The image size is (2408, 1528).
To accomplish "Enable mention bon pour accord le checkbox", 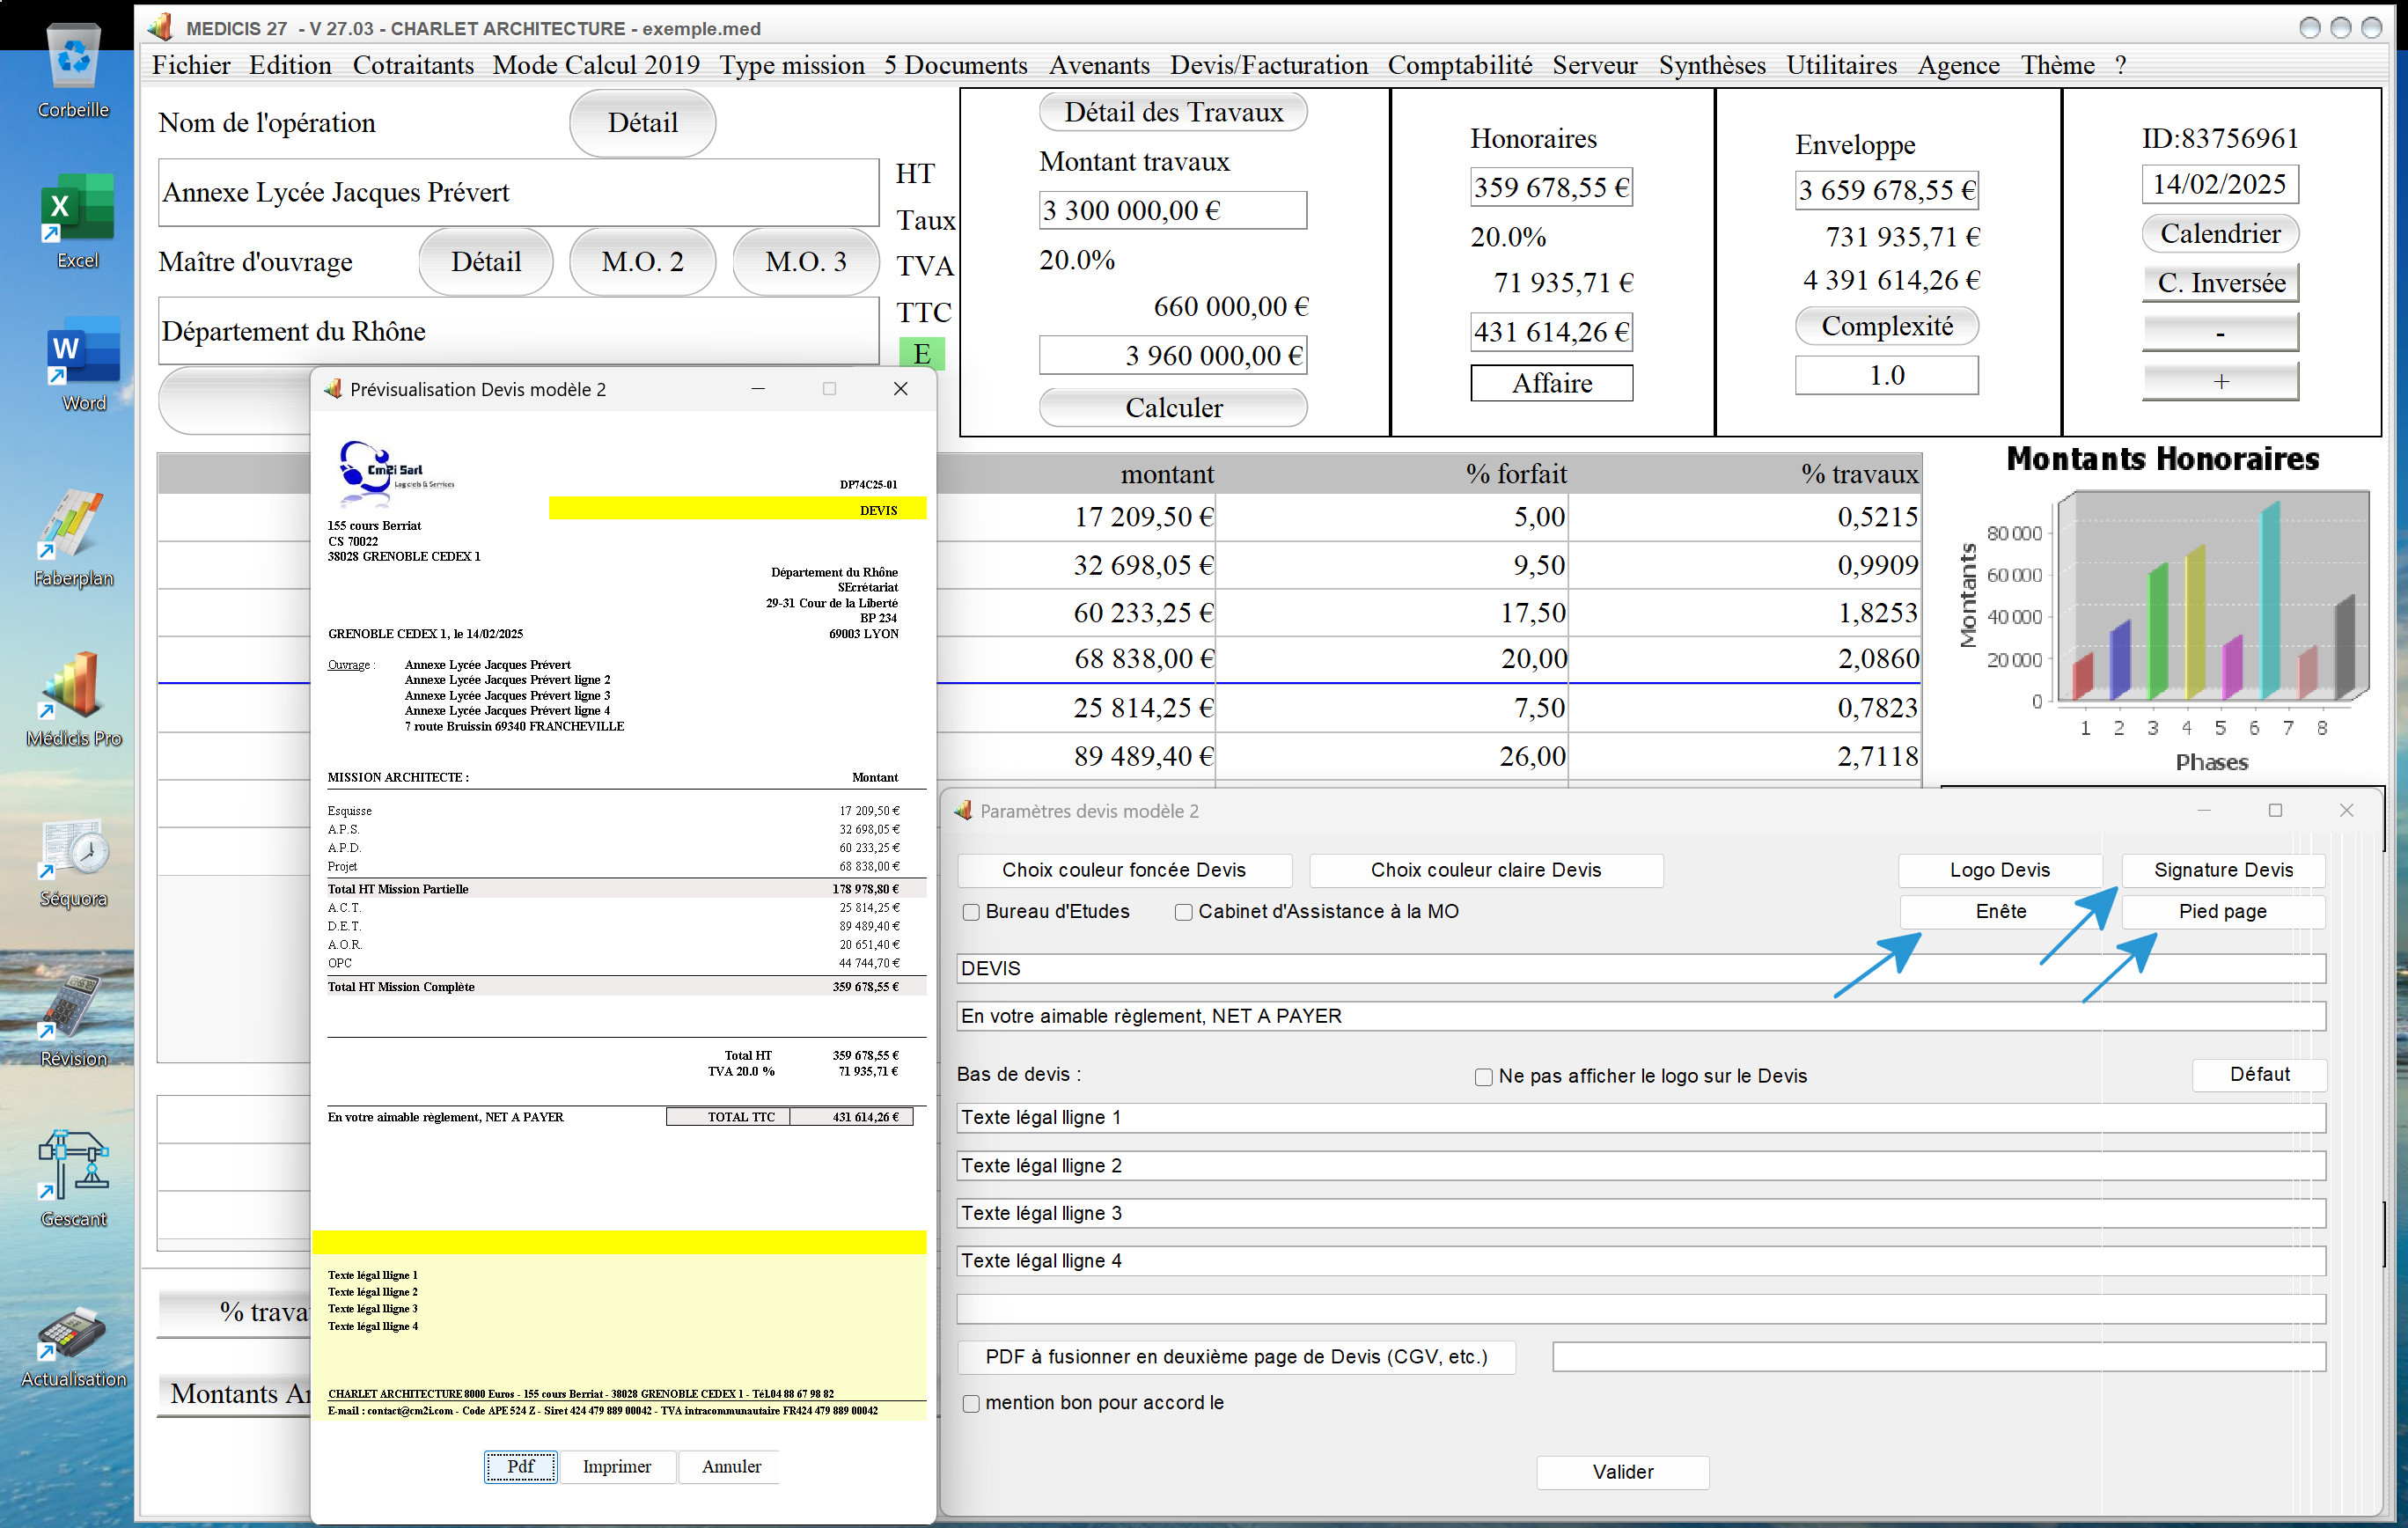I will click(x=970, y=1404).
